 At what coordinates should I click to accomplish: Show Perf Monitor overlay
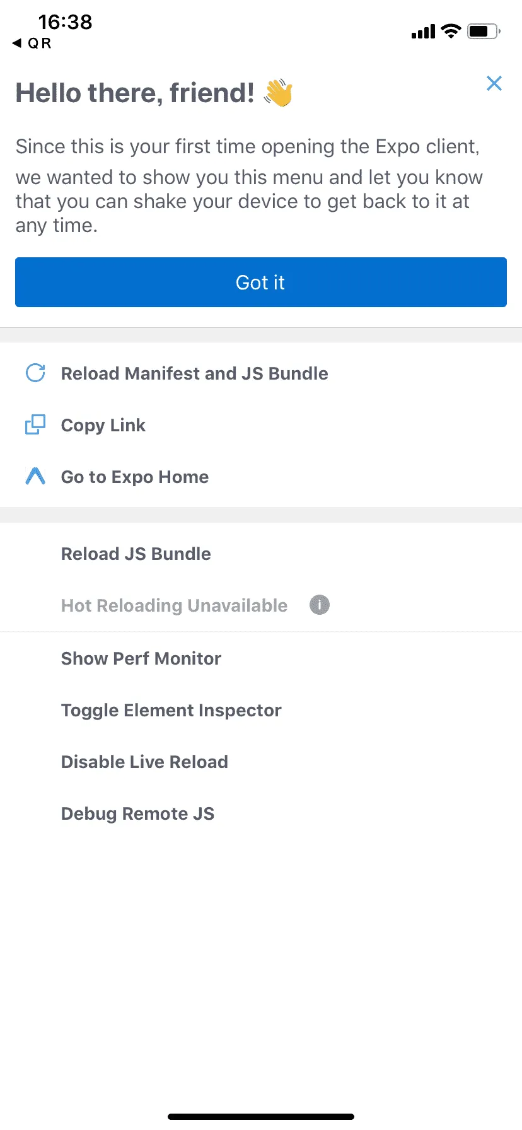point(141,658)
